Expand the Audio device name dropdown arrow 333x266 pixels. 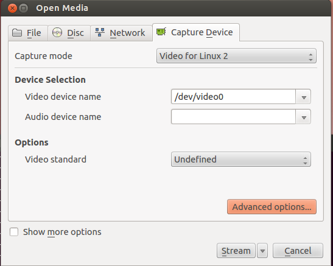point(304,117)
